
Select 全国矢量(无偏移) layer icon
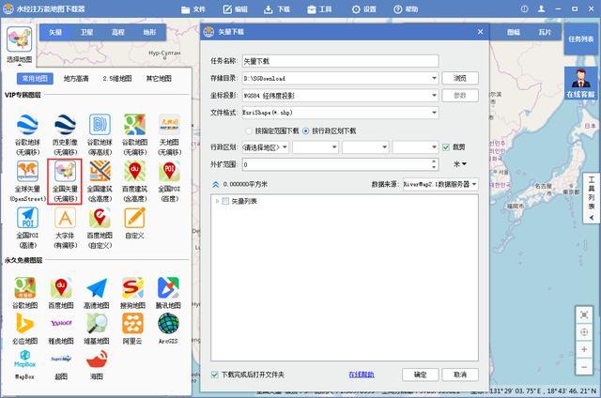[x=65, y=171]
